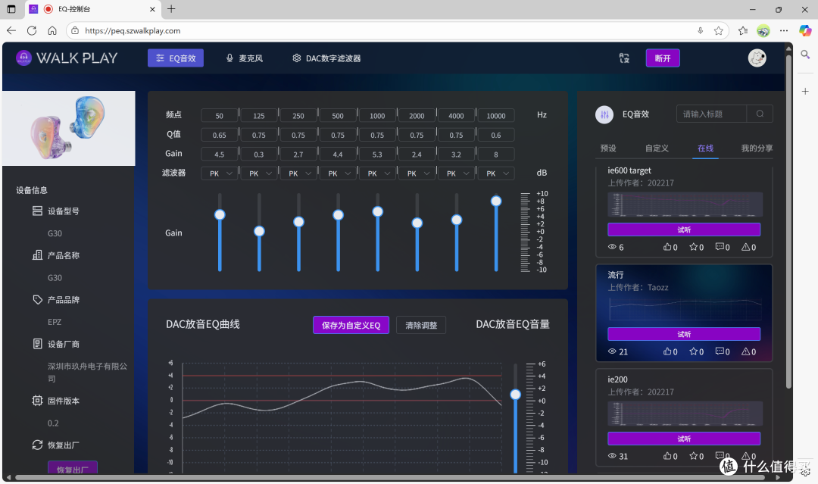Screen dimensions: 818x484
Task: Click the Gain 5.3 input field
Action: click(377, 155)
